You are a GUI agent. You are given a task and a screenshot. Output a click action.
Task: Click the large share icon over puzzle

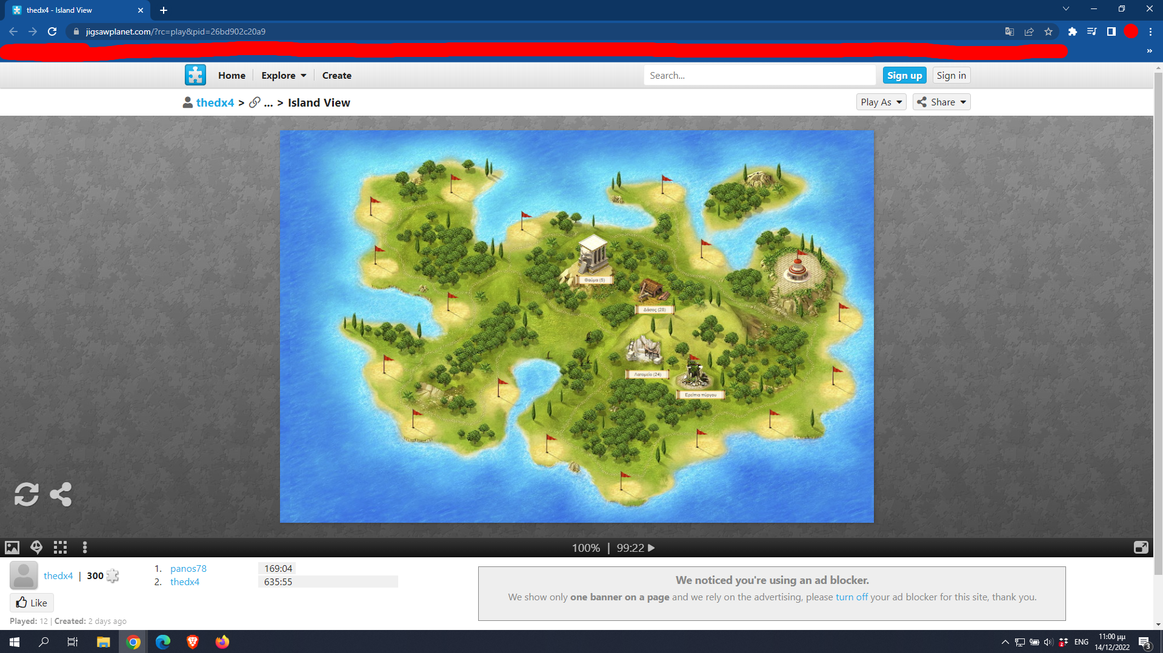[x=61, y=494]
